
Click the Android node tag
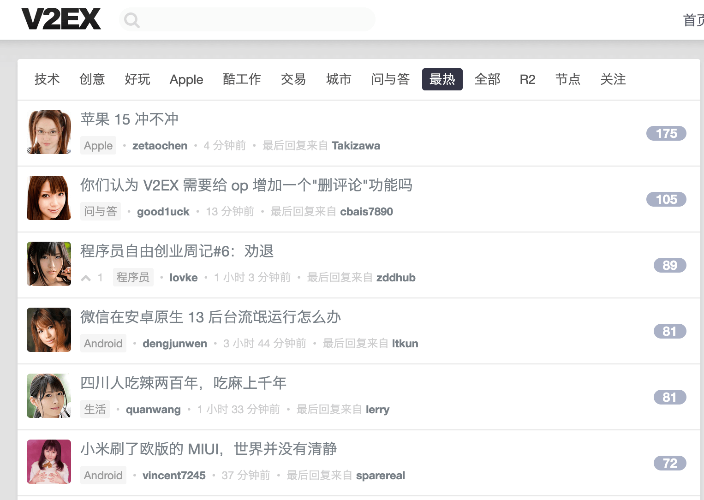pyautogui.click(x=103, y=343)
